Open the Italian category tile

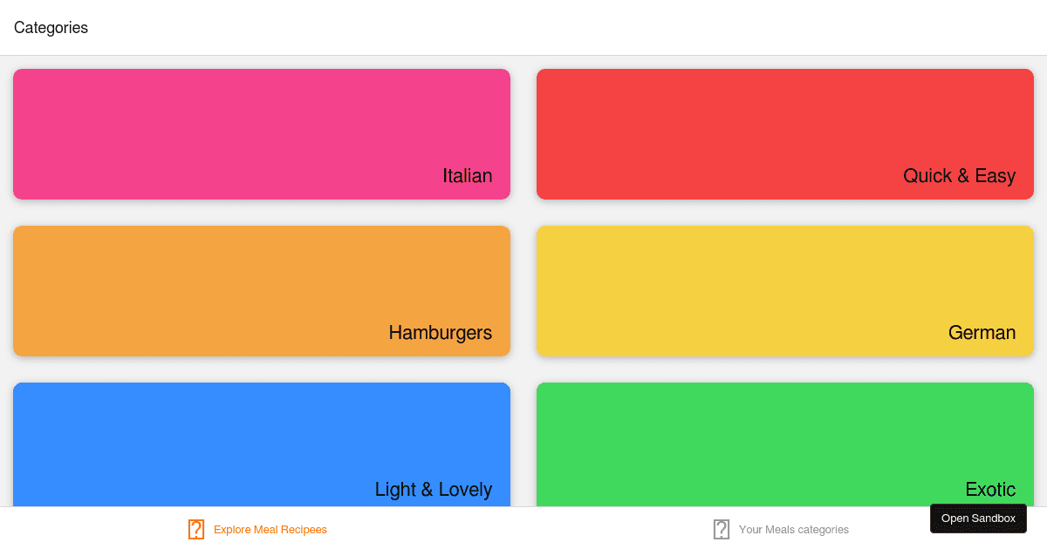coord(262,134)
